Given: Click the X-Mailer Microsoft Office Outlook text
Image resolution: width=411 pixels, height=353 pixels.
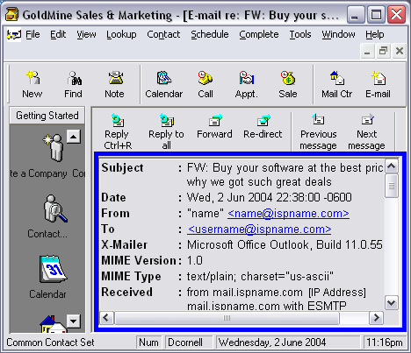Looking at the screenshot, I should [285, 244].
